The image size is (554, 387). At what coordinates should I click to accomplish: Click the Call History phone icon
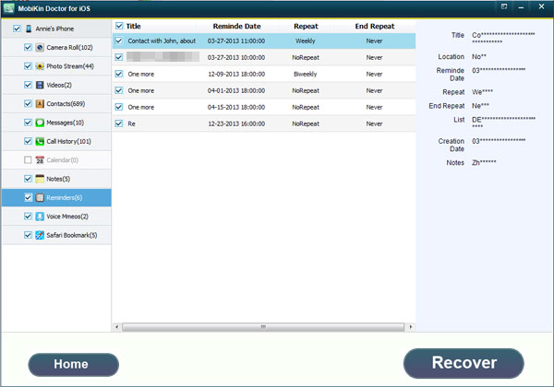(40, 141)
